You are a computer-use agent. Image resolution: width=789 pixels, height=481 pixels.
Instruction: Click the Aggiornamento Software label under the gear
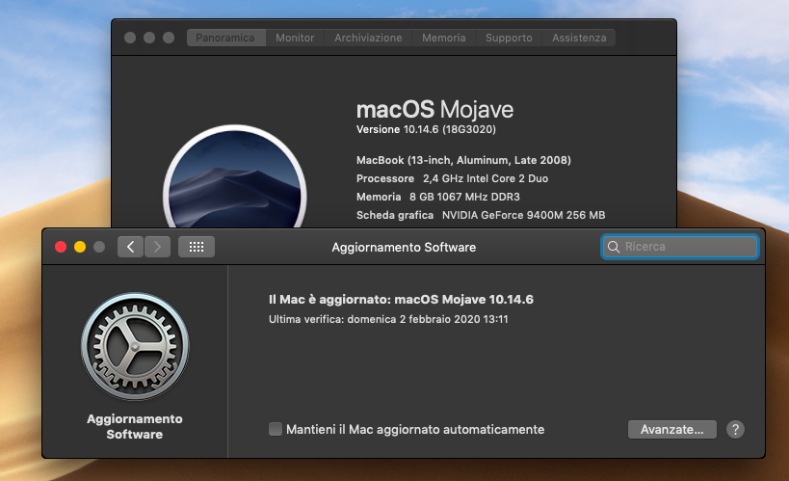pyautogui.click(x=135, y=427)
